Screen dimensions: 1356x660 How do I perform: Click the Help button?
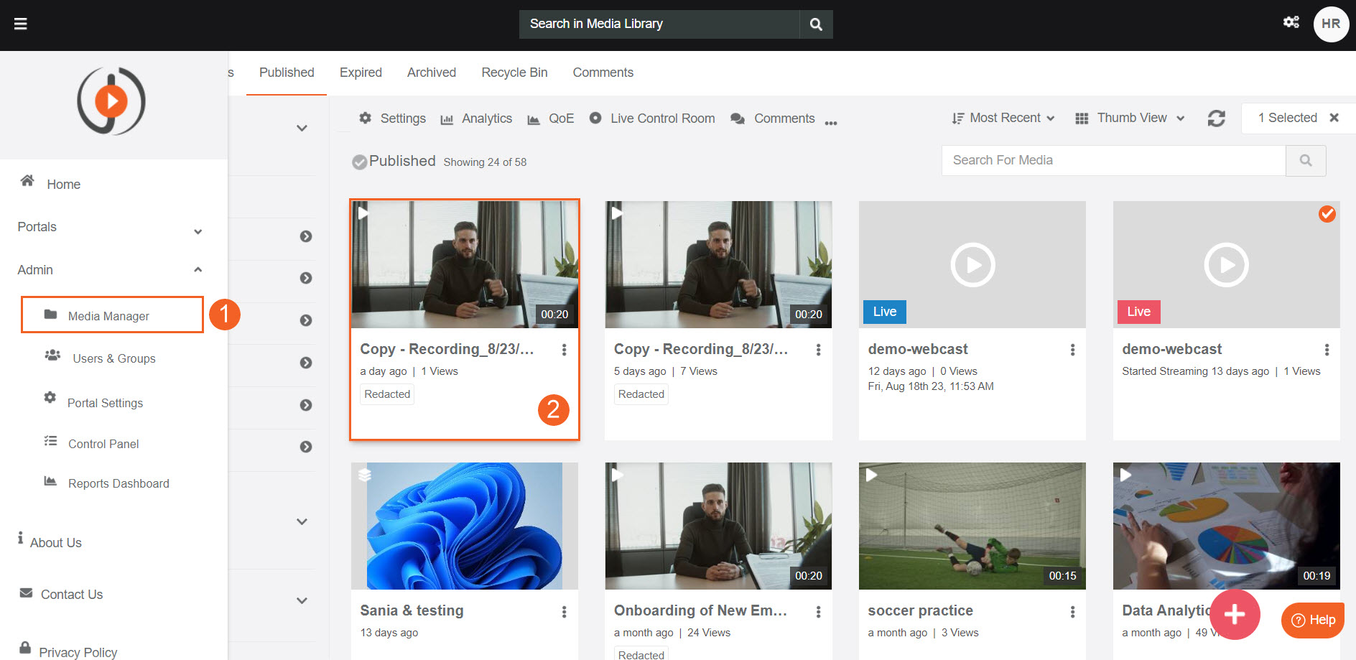click(x=1313, y=620)
